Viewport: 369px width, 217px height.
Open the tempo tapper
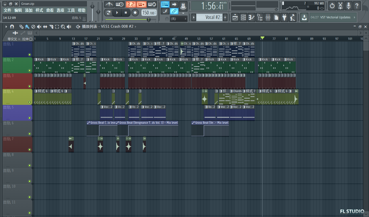click(x=293, y=18)
